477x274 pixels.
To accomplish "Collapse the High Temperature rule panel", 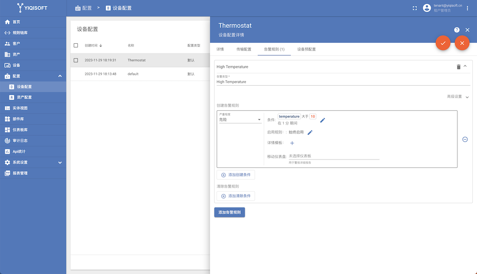I will [x=465, y=67].
